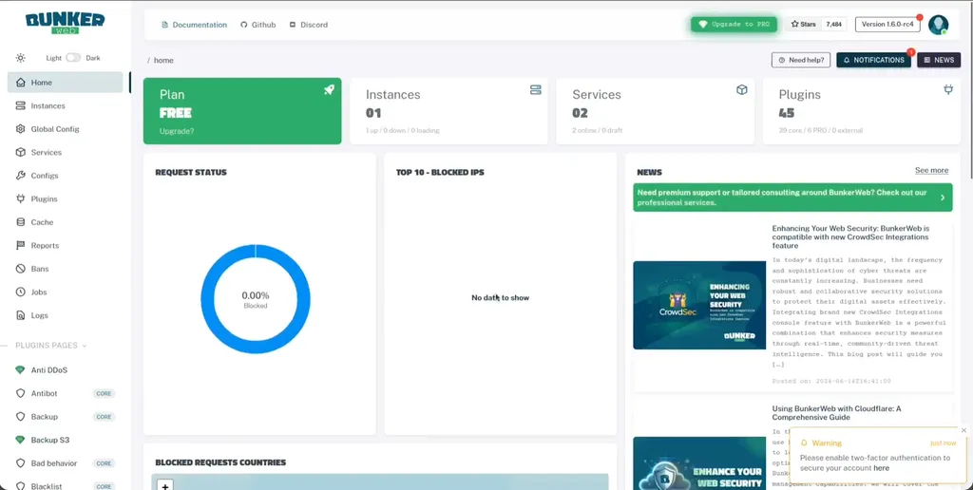
Task: Click the Instances server sidebar icon
Action: (x=21, y=106)
